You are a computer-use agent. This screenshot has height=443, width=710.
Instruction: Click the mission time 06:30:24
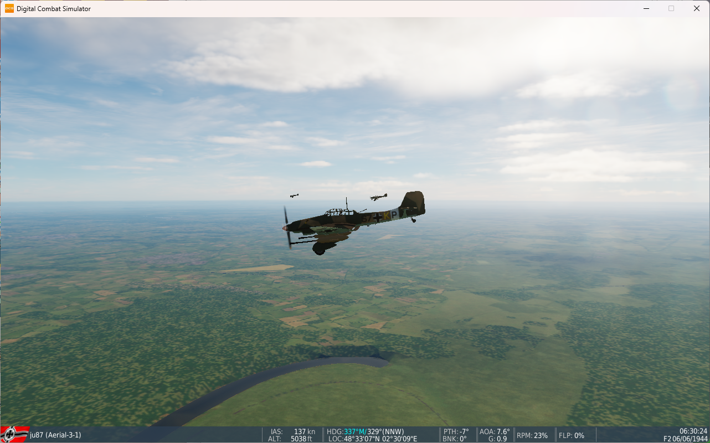[693, 431]
